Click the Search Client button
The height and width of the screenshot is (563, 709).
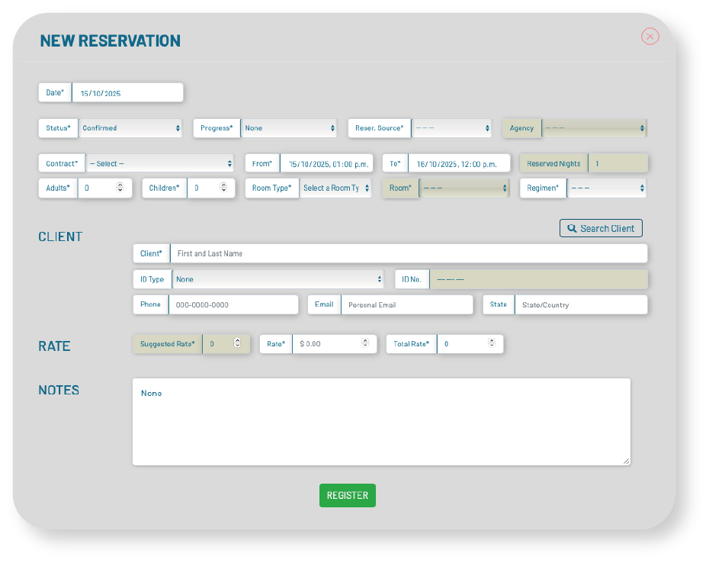(601, 228)
